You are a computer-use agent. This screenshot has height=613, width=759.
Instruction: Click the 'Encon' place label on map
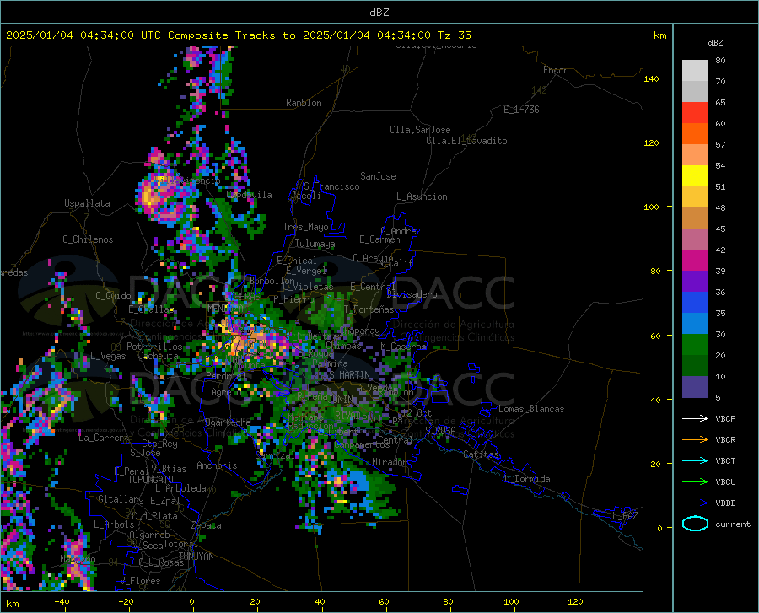pyautogui.click(x=556, y=70)
